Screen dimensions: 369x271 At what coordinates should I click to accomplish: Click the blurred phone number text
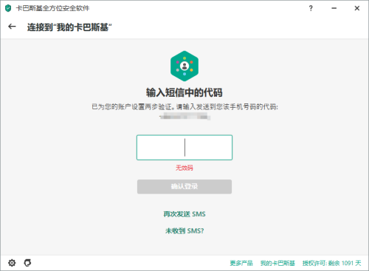[x=184, y=116]
